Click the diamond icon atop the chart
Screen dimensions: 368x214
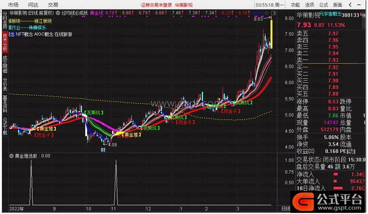point(267,13)
